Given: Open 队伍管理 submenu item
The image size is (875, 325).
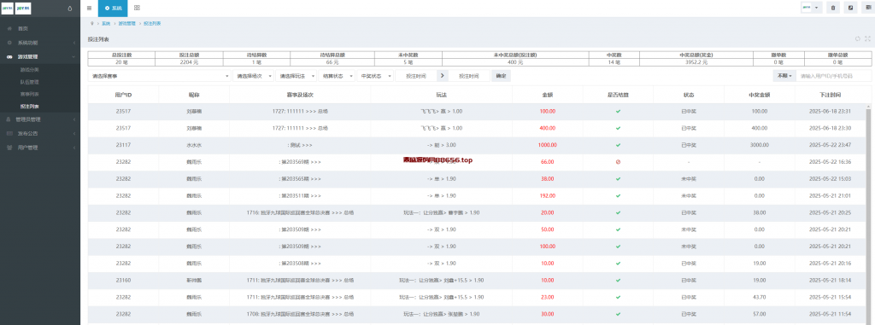Looking at the screenshot, I should tap(40, 82).
